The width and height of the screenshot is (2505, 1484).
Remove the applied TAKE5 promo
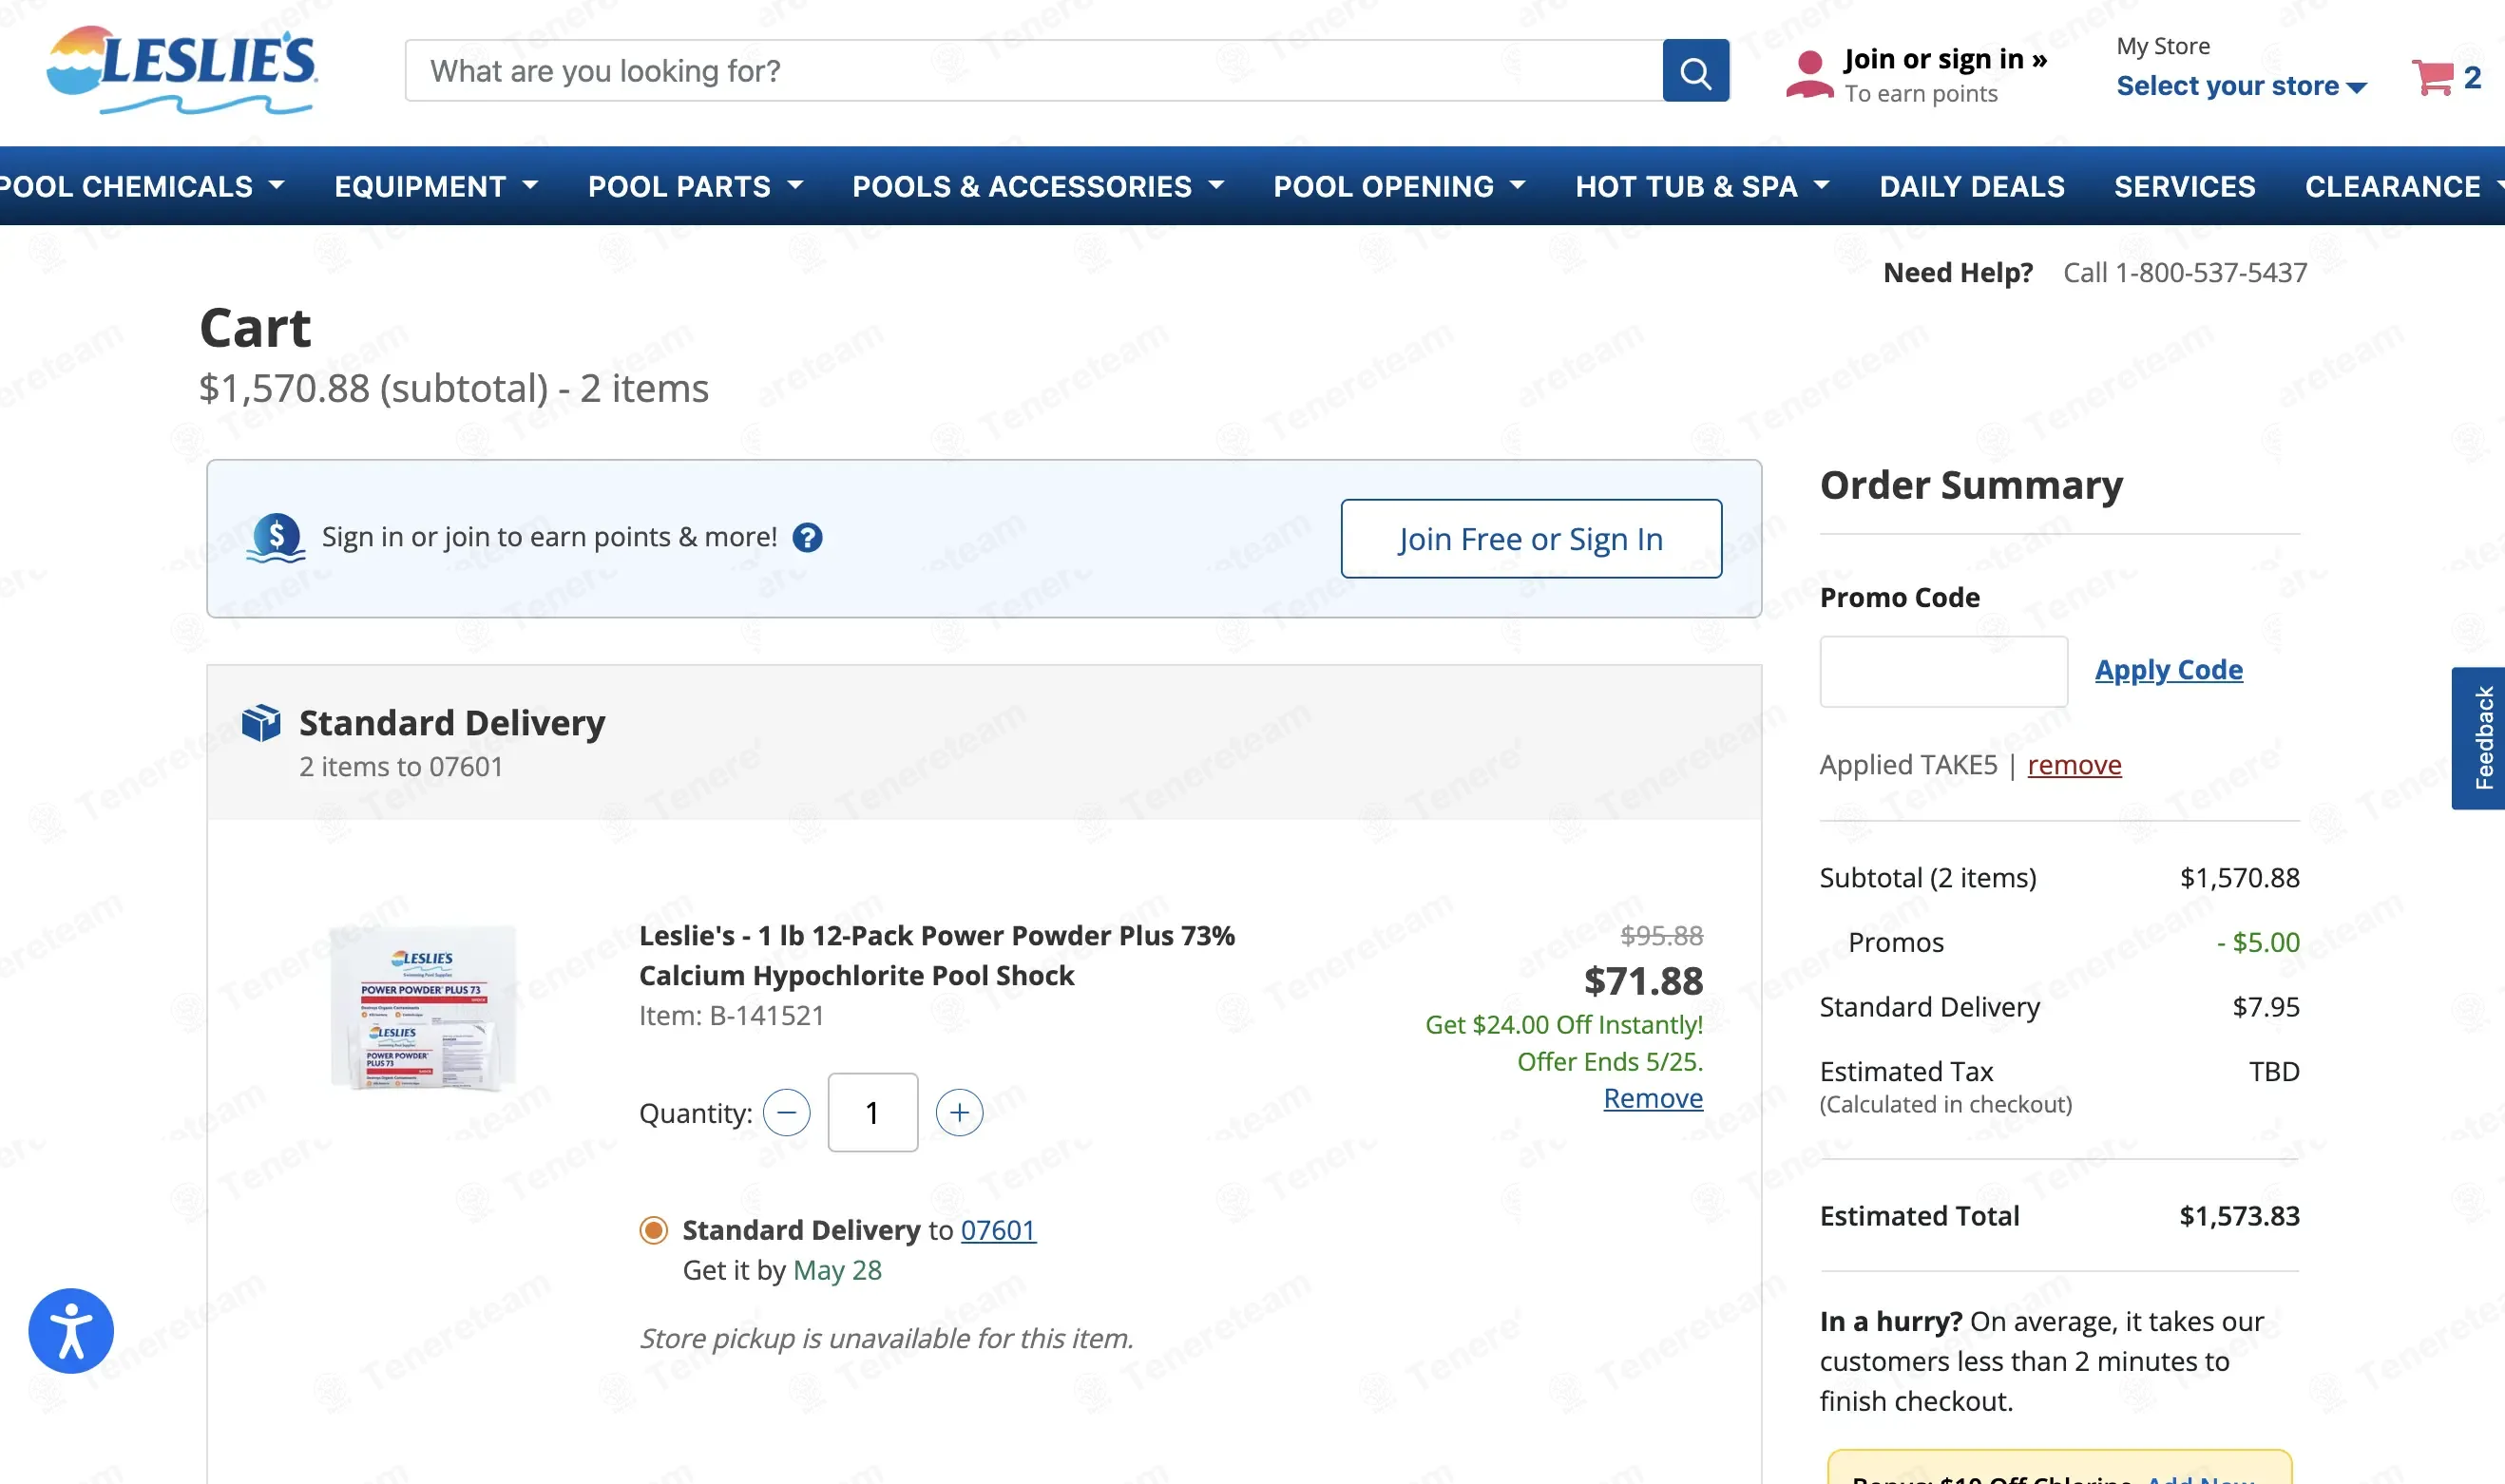tap(2074, 765)
